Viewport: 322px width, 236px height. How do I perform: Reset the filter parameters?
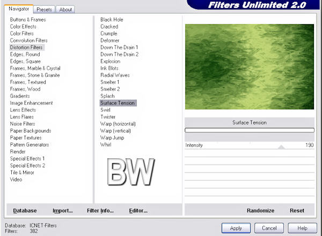coord(297,211)
